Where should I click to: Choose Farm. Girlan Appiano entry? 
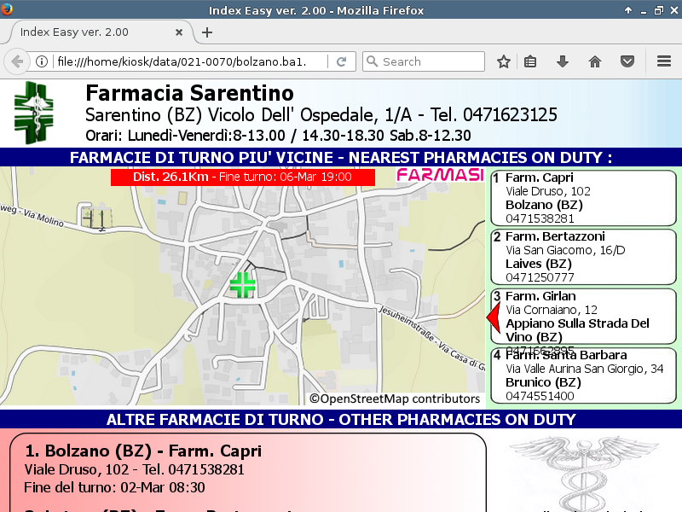coord(583,317)
